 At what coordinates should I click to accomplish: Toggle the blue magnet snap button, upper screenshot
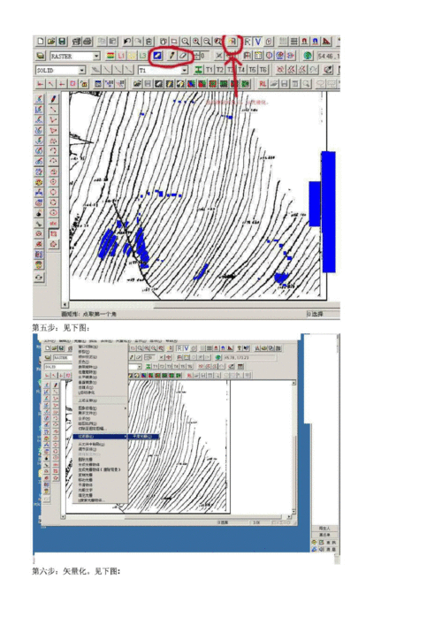[316, 41]
